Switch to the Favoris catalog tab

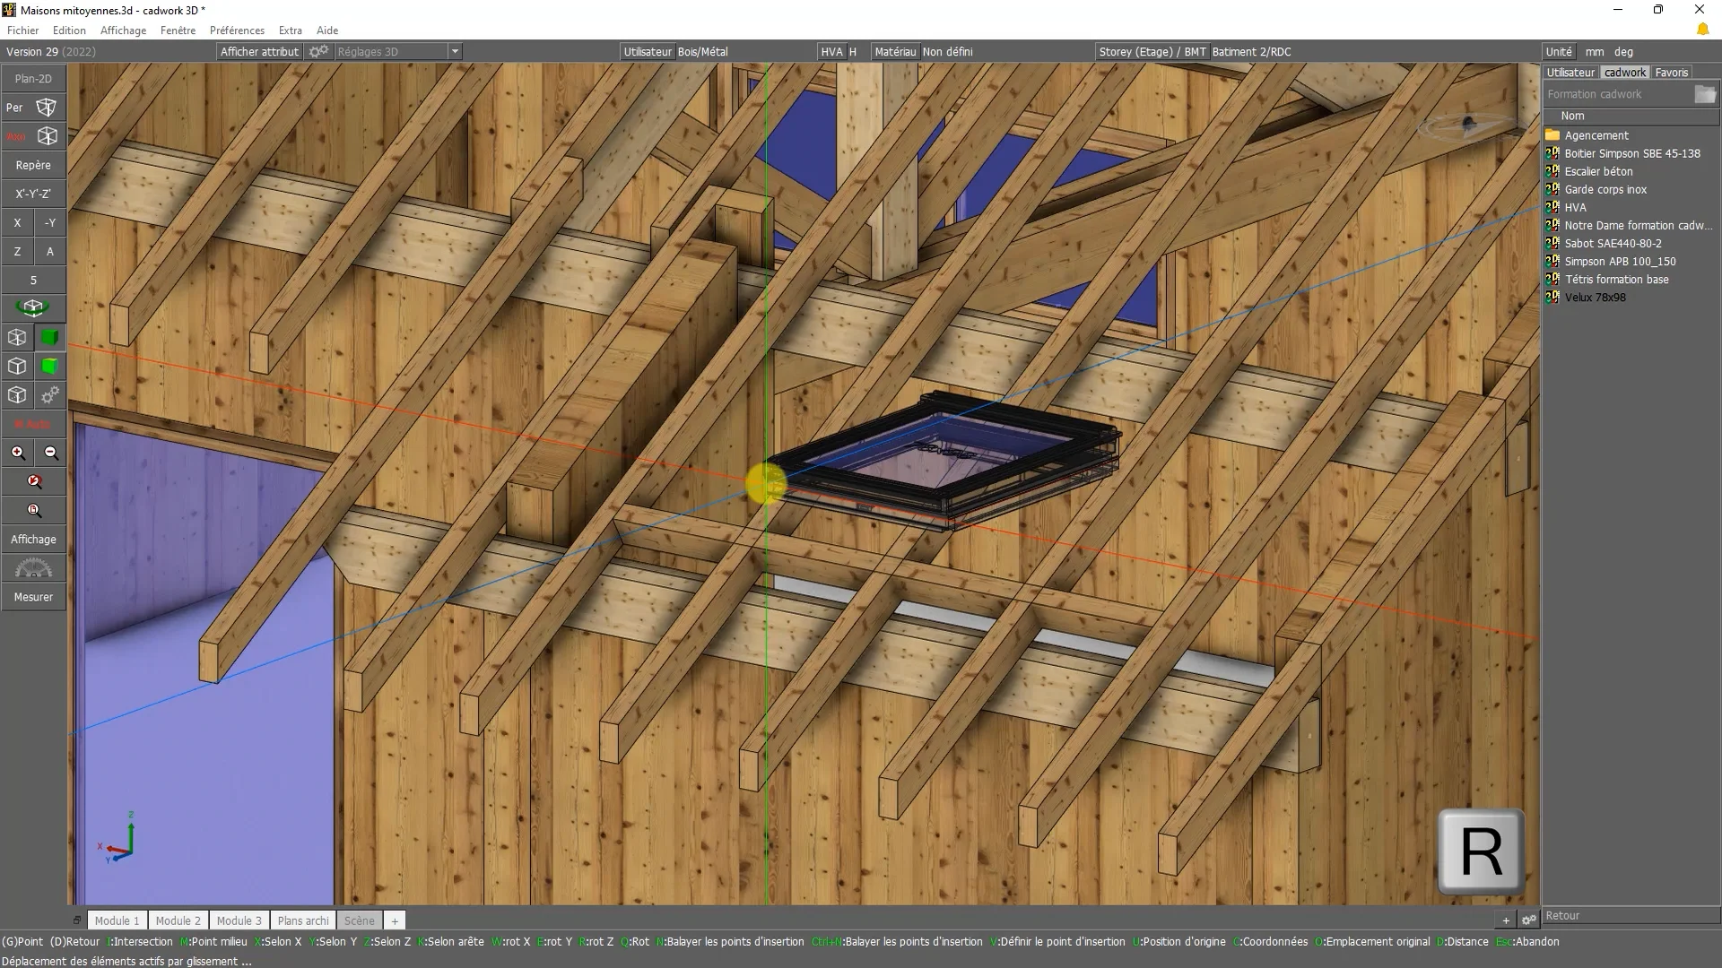[1671, 73]
